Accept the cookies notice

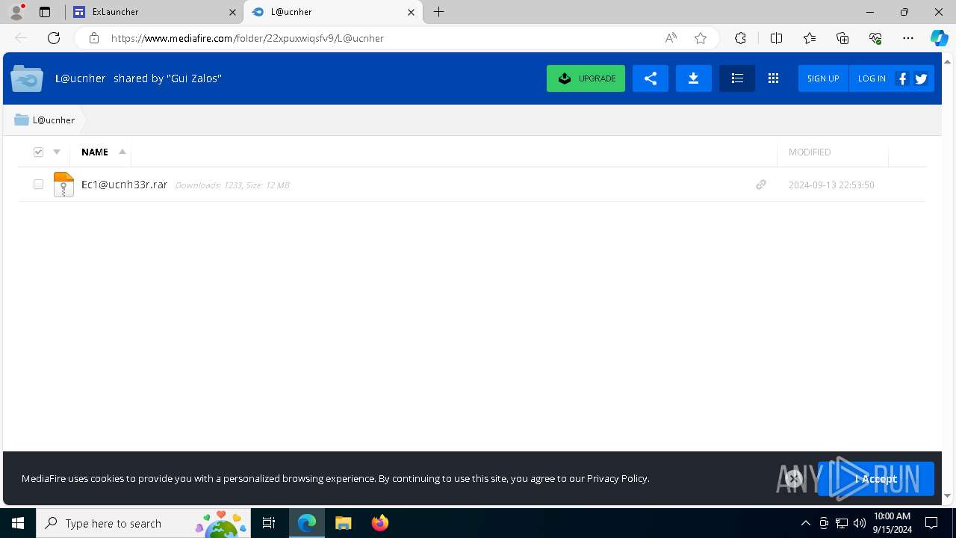tap(875, 479)
